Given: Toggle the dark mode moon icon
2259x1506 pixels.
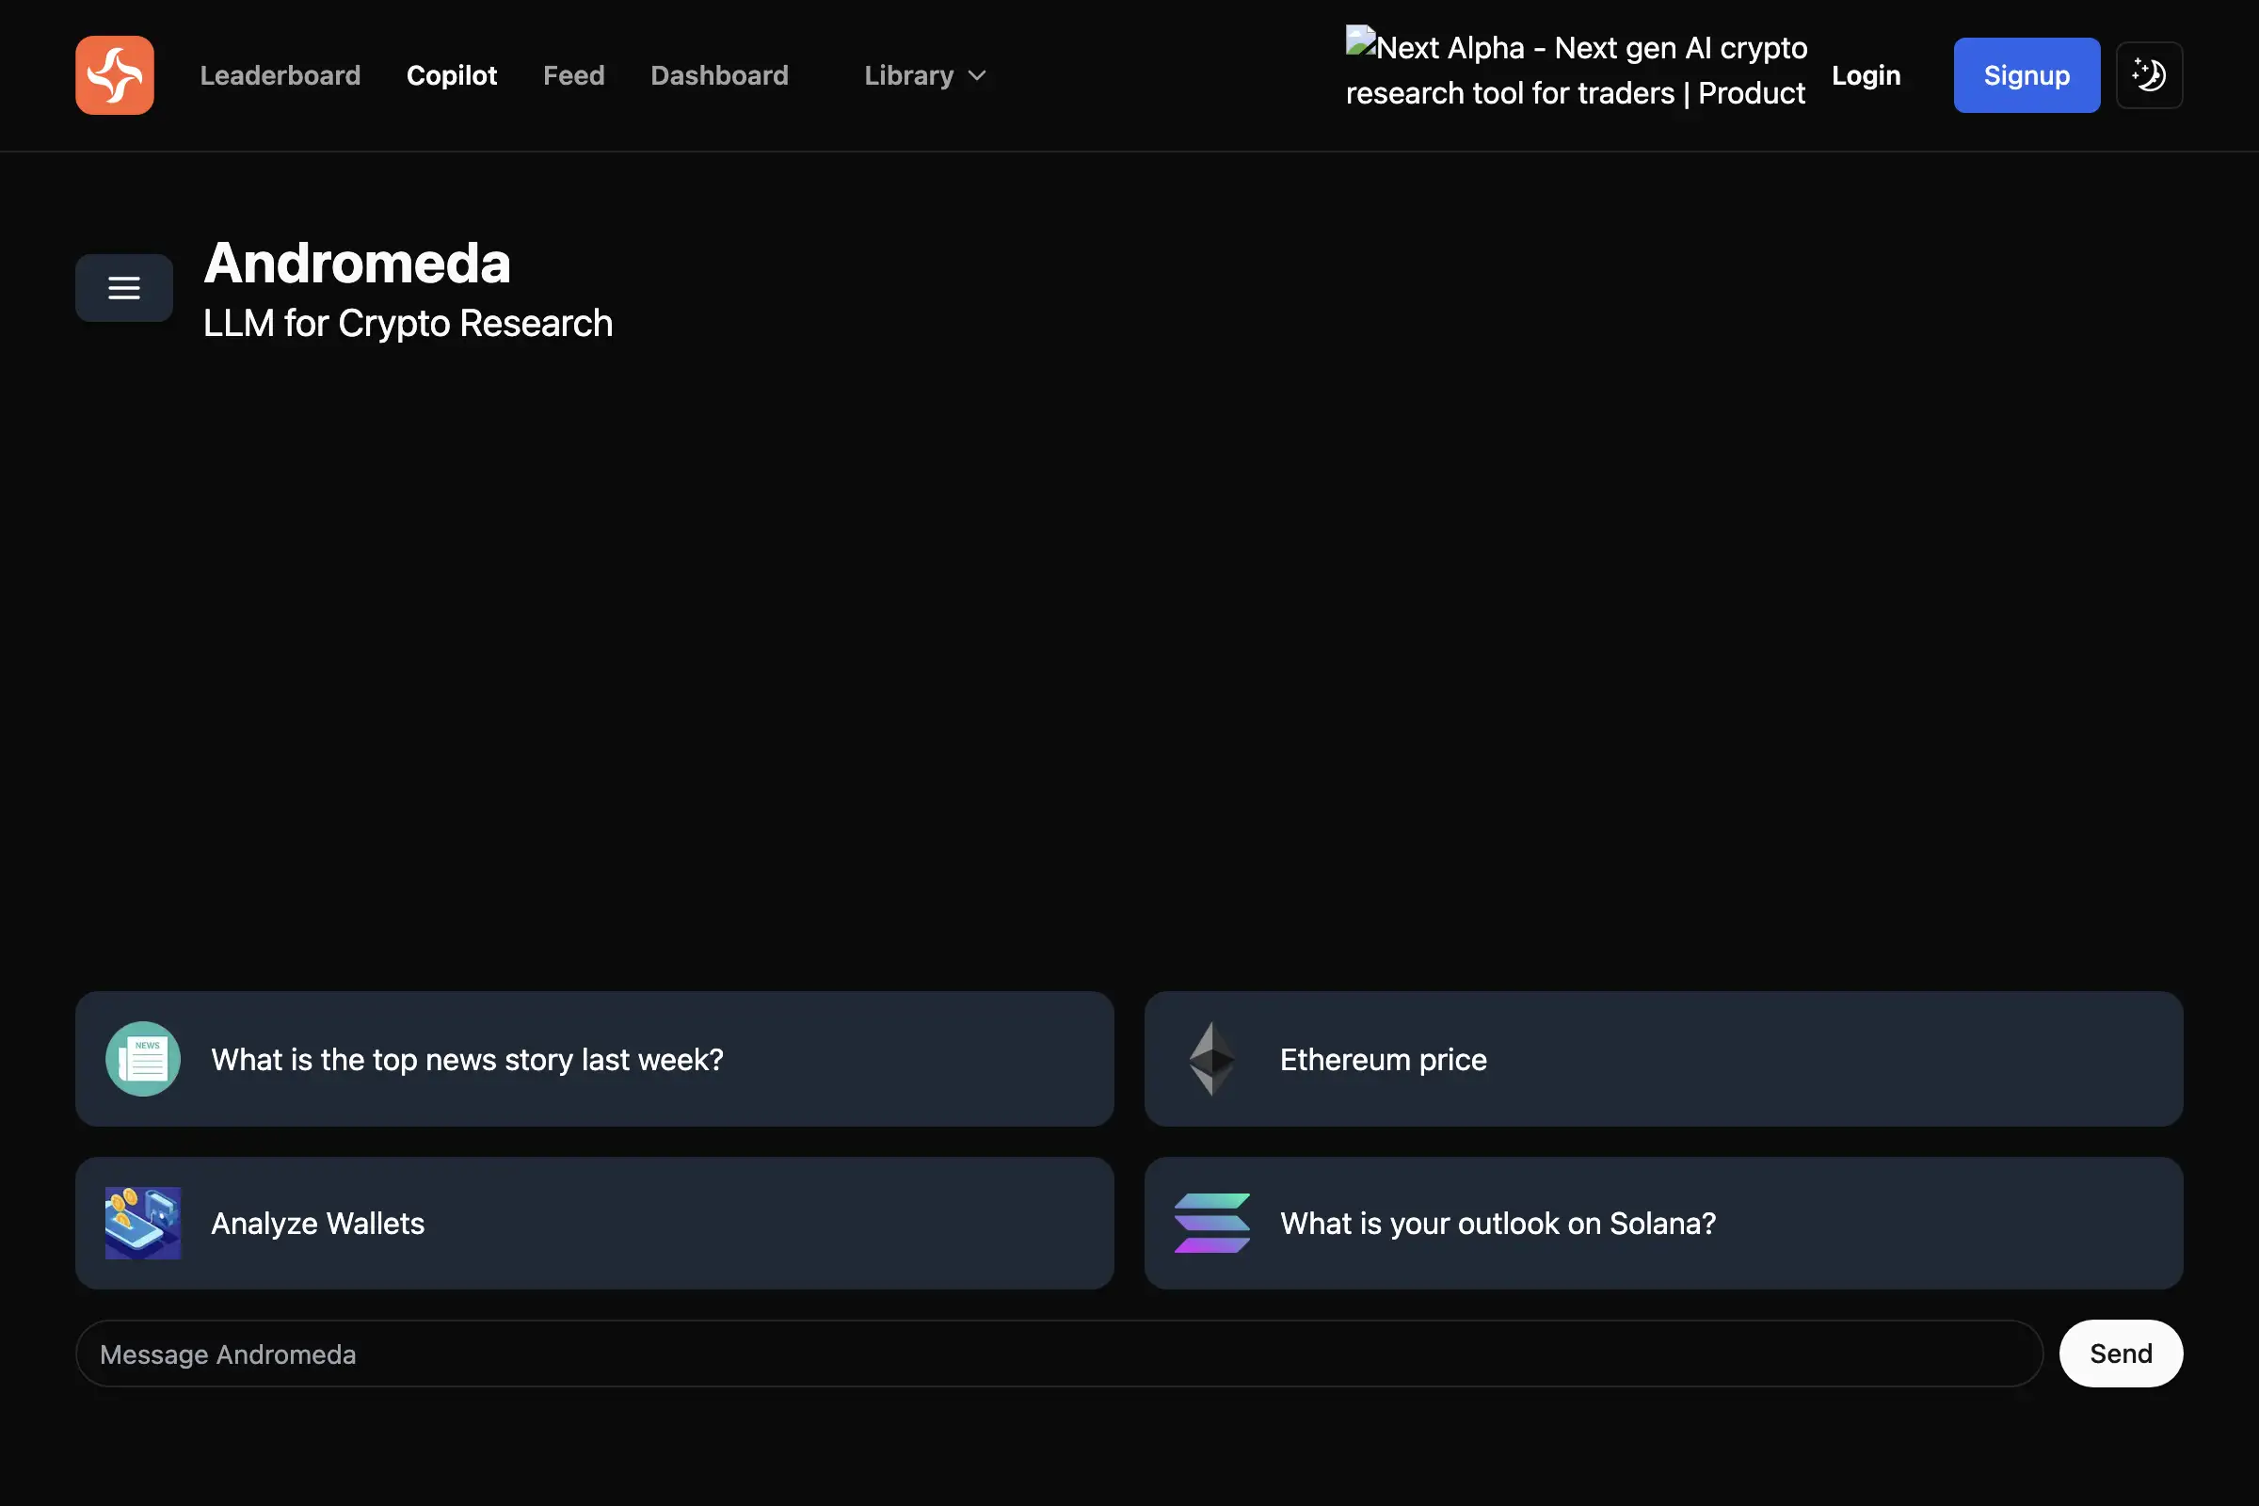Looking at the screenshot, I should 2149,75.
